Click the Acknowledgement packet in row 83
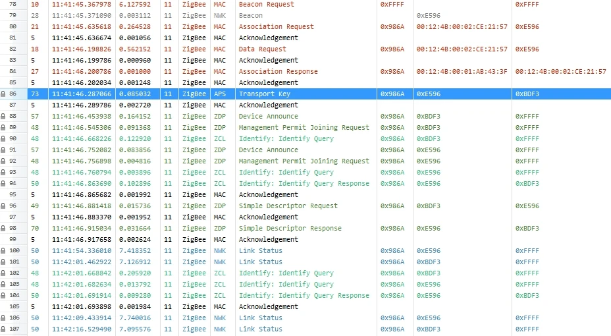The height and width of the screenshot is (336, 611). coord(268,61)
